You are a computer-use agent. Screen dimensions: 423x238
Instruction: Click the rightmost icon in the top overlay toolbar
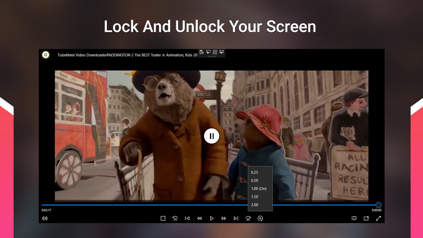point(221,52)
